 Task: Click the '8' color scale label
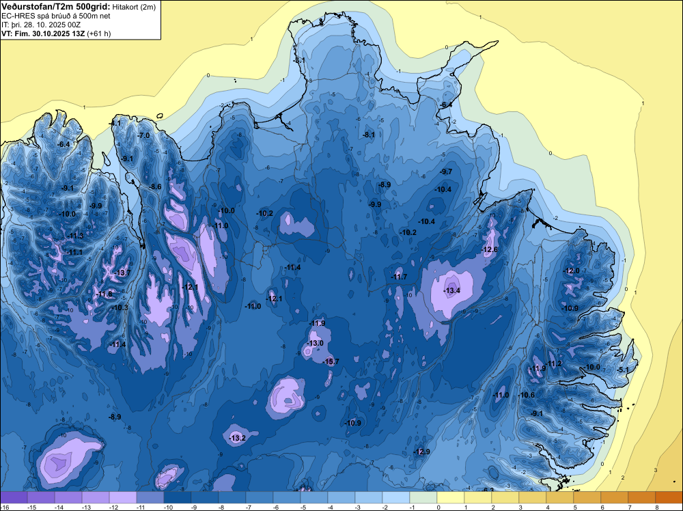tap(657, 507)
